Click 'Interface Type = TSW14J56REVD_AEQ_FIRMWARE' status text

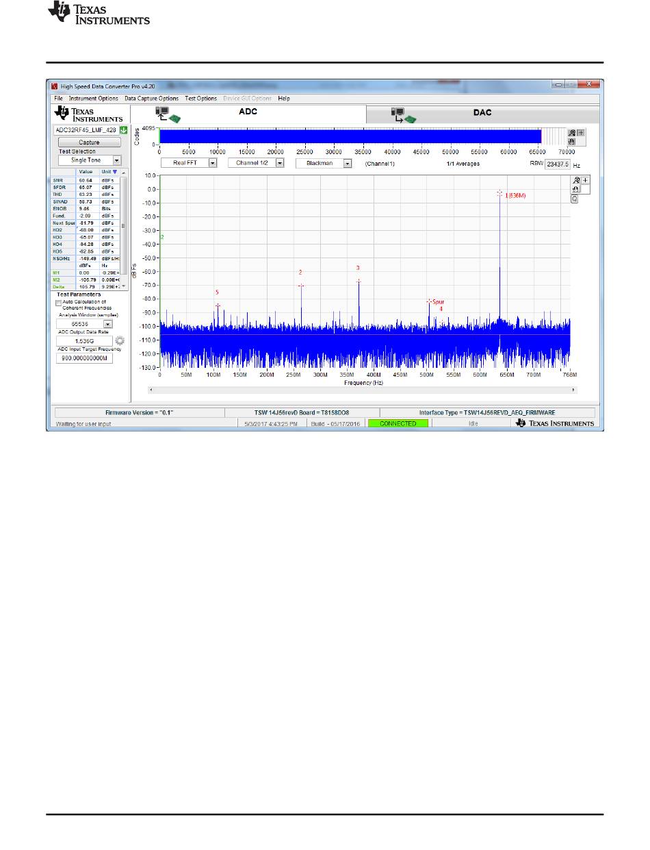click(x=486, y=413)
